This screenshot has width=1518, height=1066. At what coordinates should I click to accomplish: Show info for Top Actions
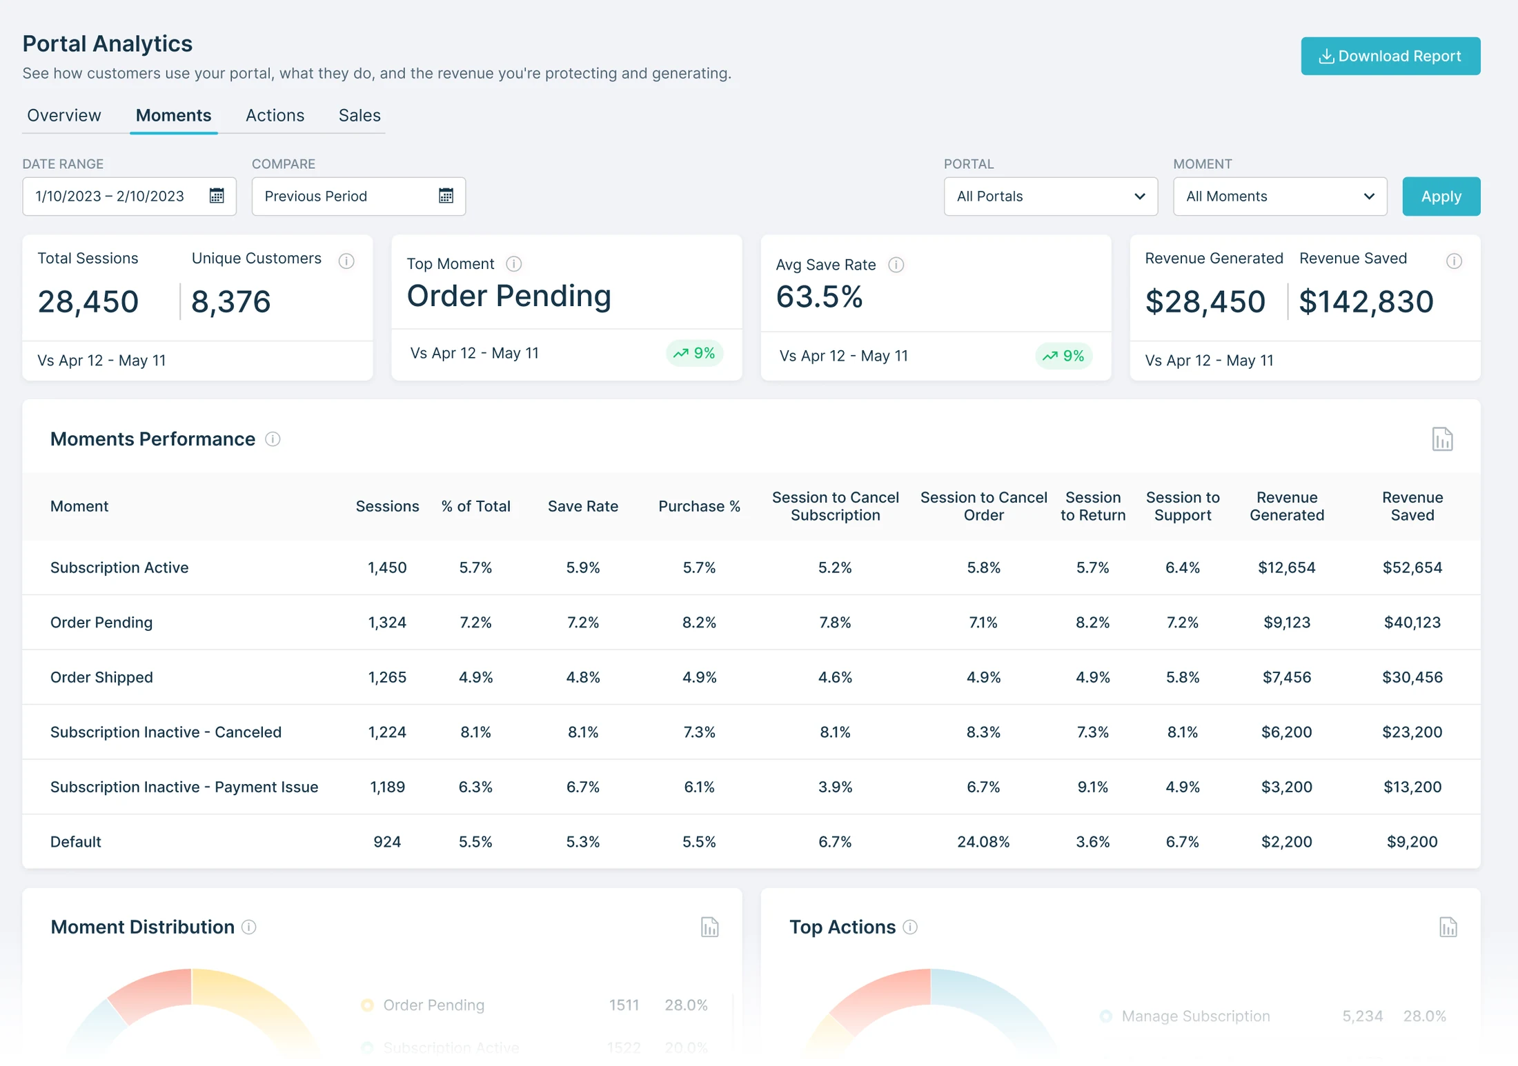click(x=910, y=927)
